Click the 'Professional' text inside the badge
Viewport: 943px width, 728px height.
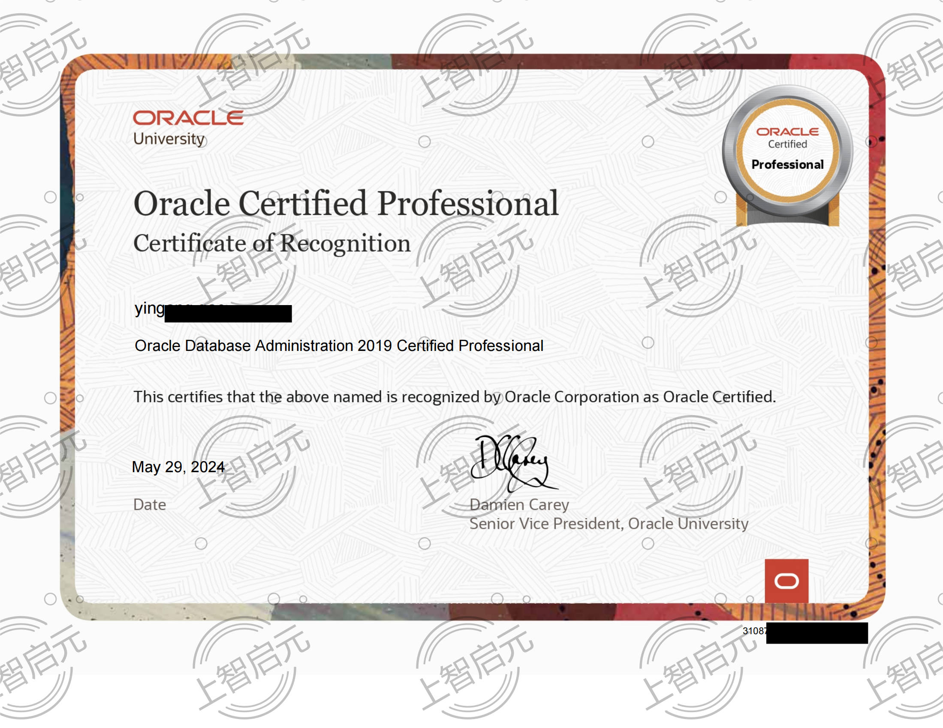(787, 165)
